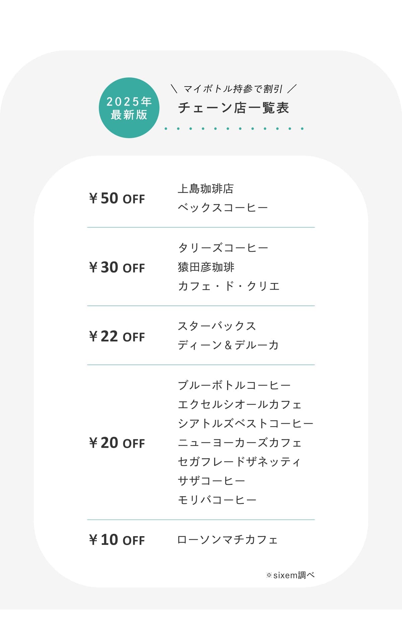The width and height of the screenshot is (402, 623).
Task: Select the ¥50 OFF label
Action: click(x=117, y=198)
